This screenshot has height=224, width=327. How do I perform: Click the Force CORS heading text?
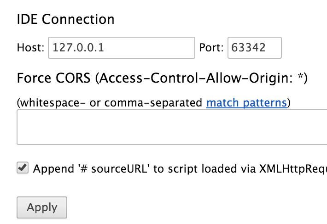tap(54, 78)
